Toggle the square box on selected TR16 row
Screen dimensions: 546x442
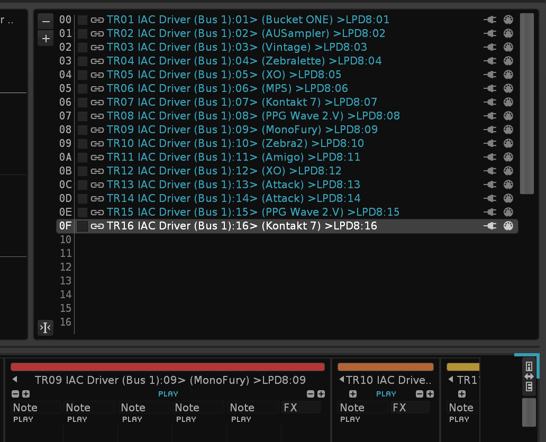(x=83, y=226)
